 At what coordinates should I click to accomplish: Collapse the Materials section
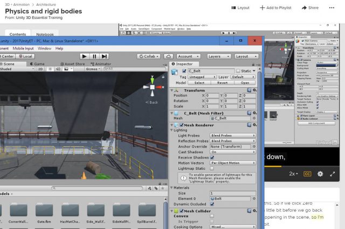click(x=172, y=188)
